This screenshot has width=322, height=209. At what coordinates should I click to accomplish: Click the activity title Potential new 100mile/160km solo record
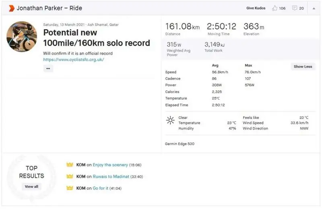pos(96,38)
